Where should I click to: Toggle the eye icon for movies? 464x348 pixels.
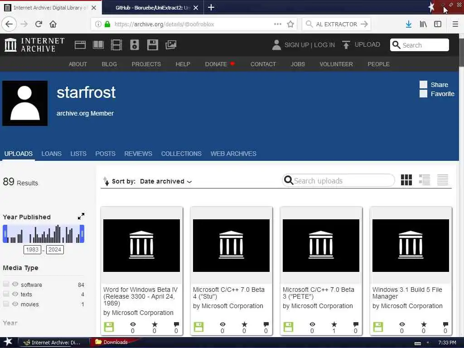click(15, 304)
